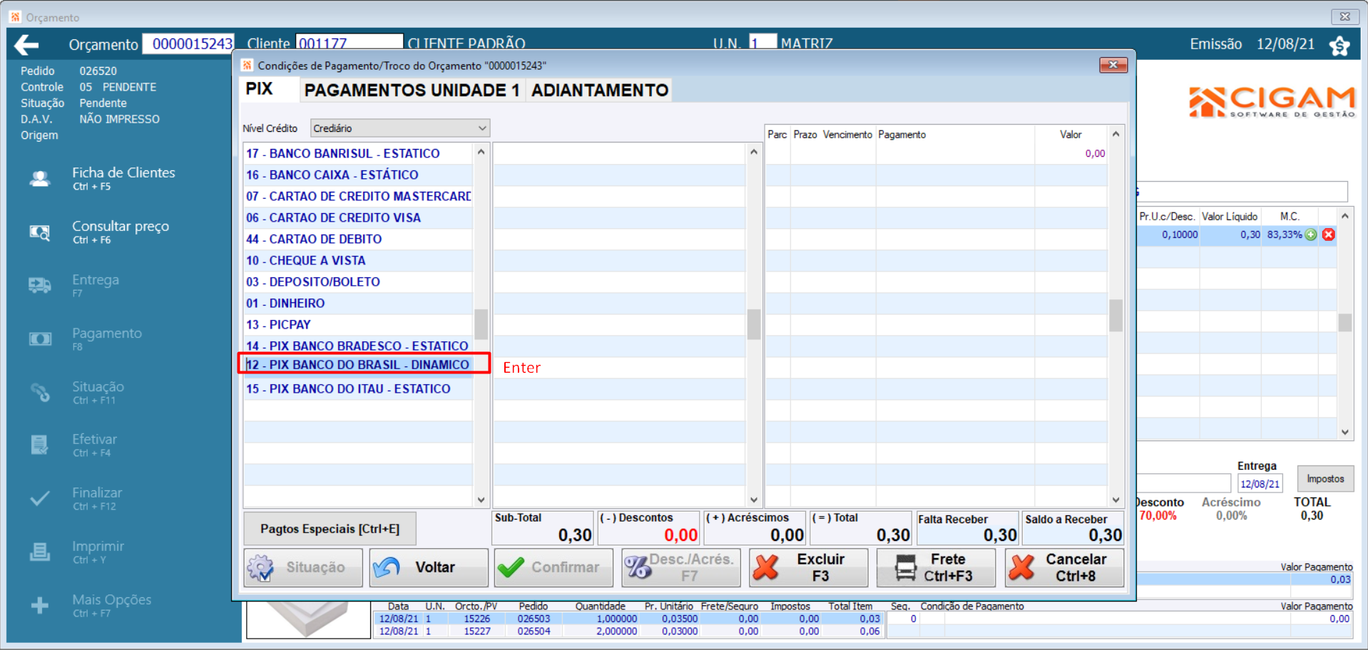Click down arrow of items grid scrollbar
1368x650 pixels.
tap(1344, 432)
